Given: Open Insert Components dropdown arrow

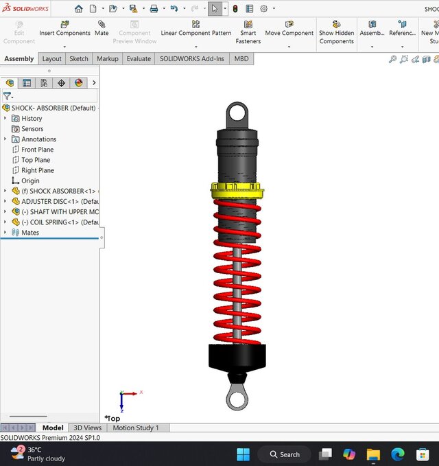Looking at the screenshot, I should coord(64,47).
